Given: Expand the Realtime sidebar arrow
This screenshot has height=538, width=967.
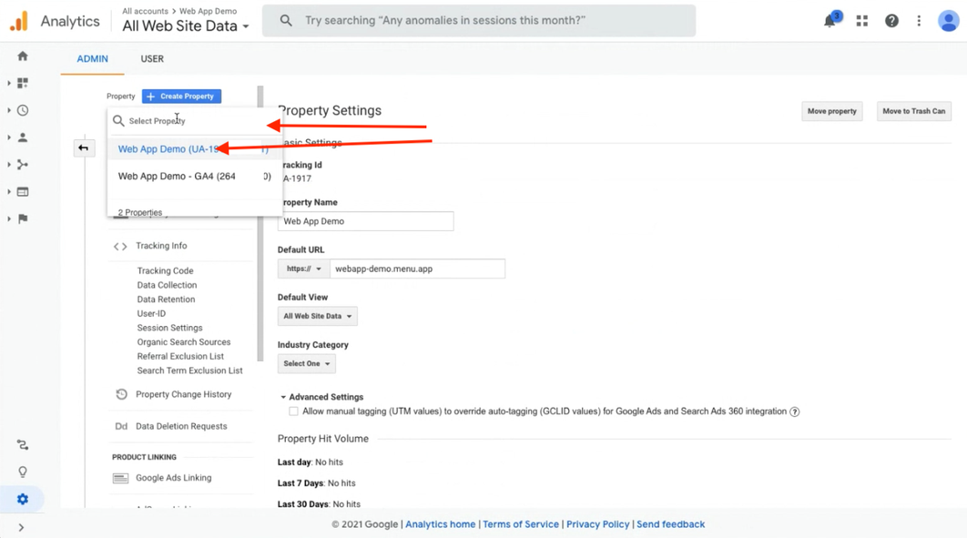Looking at the screenshot, I should point(8,110).
